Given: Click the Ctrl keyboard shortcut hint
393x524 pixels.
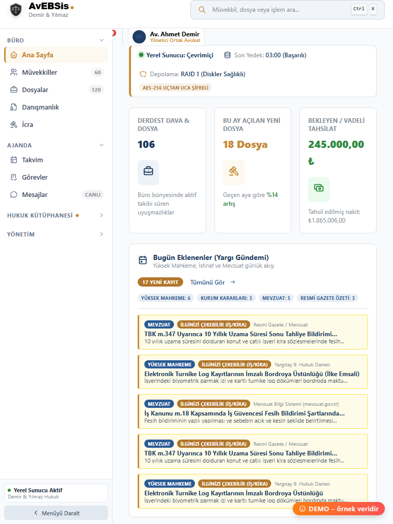Looking at the screenshot, I should click(x=359, y=9).
